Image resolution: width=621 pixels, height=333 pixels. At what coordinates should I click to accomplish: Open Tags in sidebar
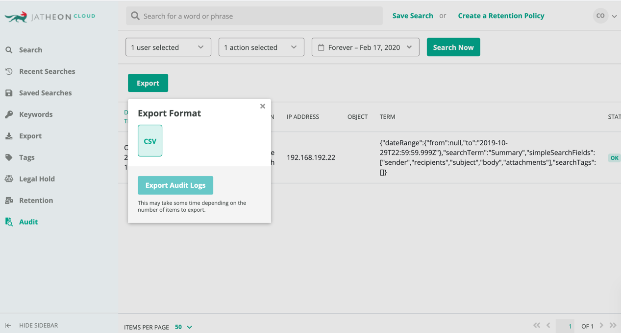coord(27,157)
